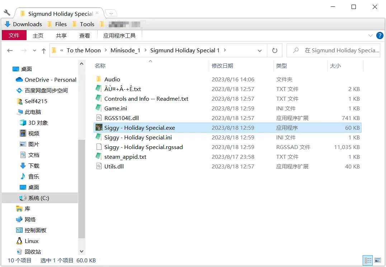Open the 文档 folder icon
386x267 pixels.
(x=23, y=155)
